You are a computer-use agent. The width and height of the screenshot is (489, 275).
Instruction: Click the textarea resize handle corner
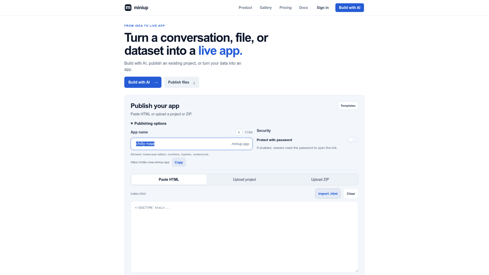click(x=357, y=271)
